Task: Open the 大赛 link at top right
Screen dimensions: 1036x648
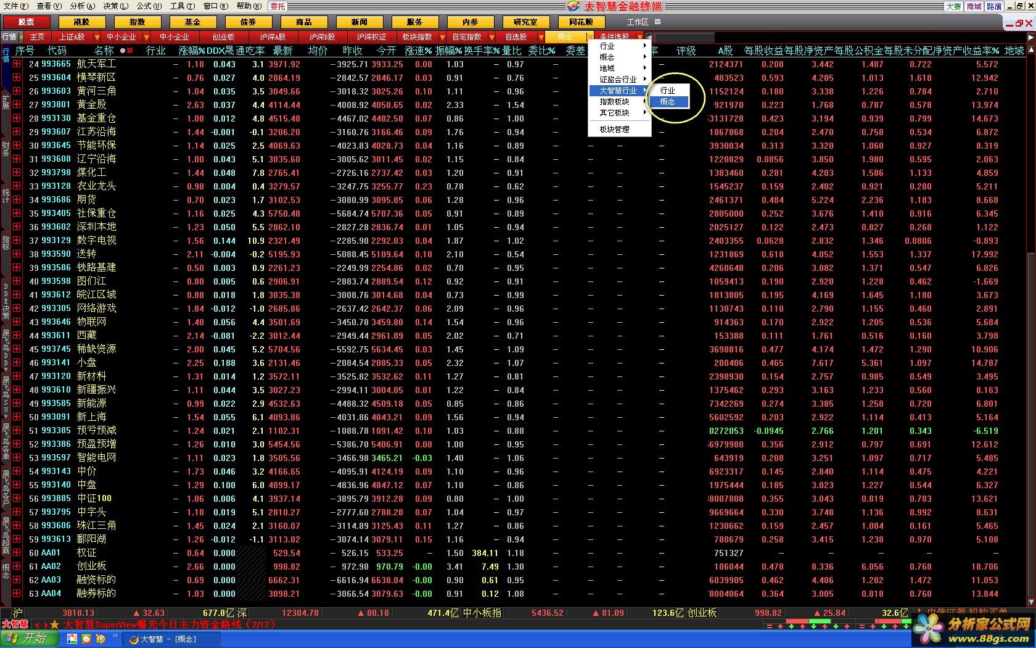Action: pyautogui.click(x=953, y=6)
